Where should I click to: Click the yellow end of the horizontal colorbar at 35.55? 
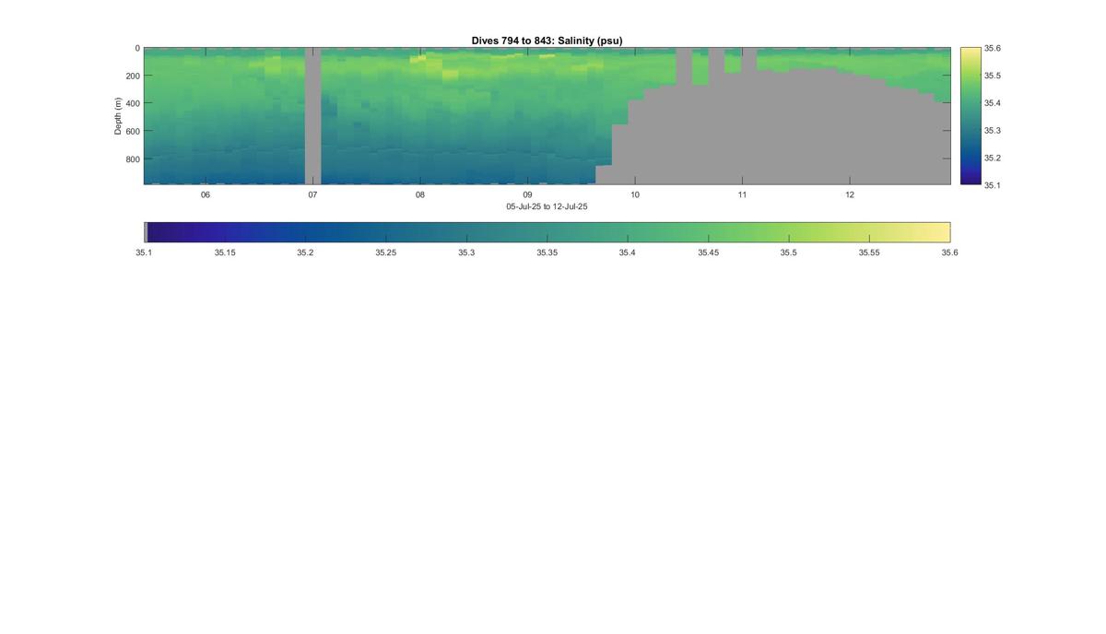click(x=869, y=232)
